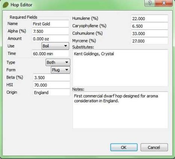The image size is (175, 159).
Task: Click the Alpha (%) field with 7.500
Action: [x=51, y=31]
